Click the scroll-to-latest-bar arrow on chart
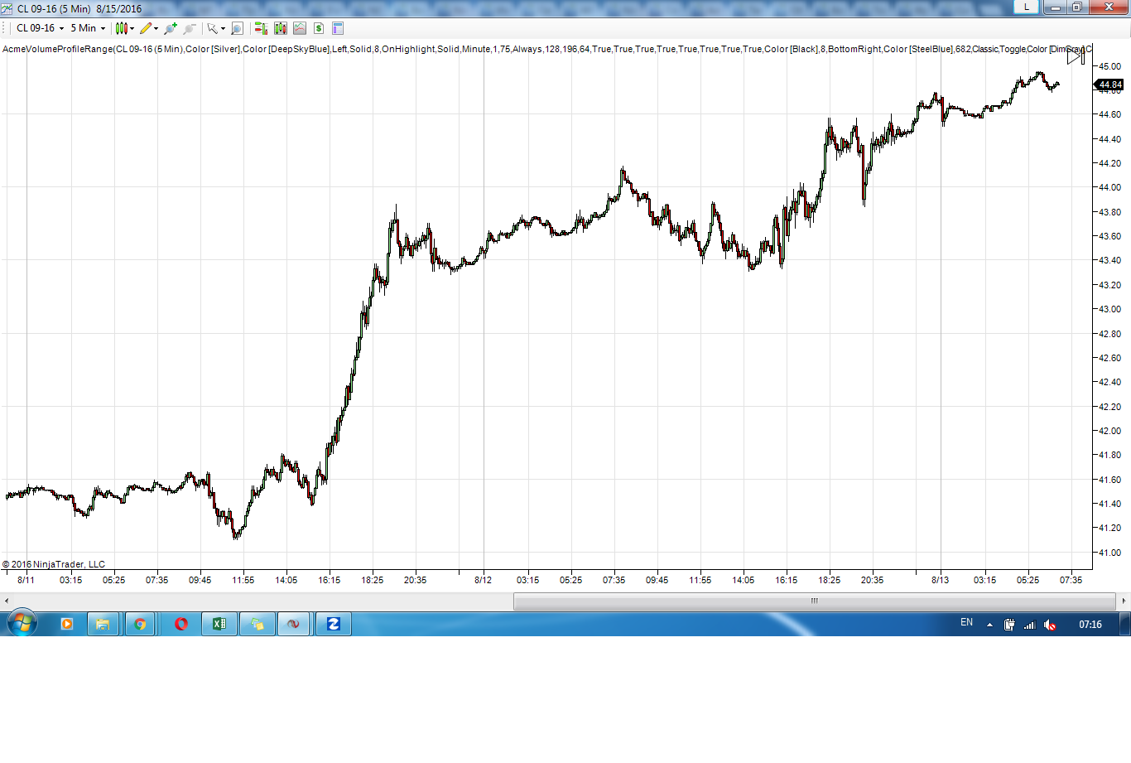This screenshot has height=763, width=1131. pyautogui.click(x=1075, y=56)
